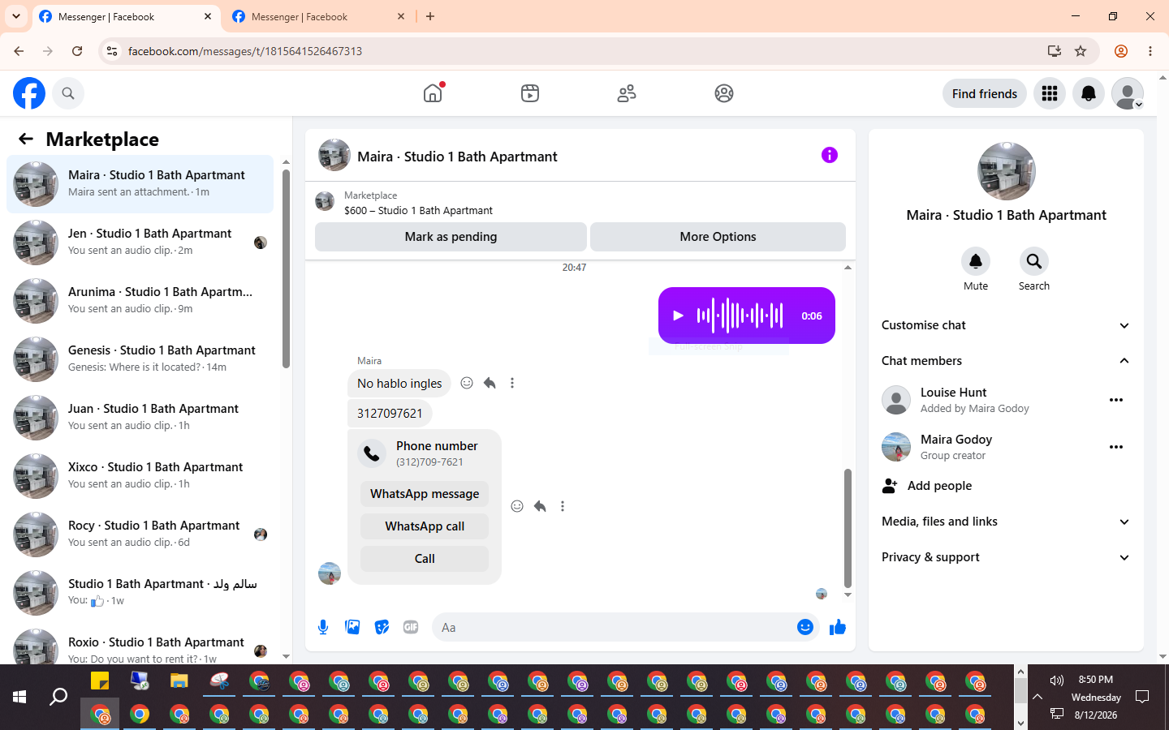Expand the Privacy & support section
Image resolution: width=1169 pixels, height=730 pixels.
(x=1006, y=557)
